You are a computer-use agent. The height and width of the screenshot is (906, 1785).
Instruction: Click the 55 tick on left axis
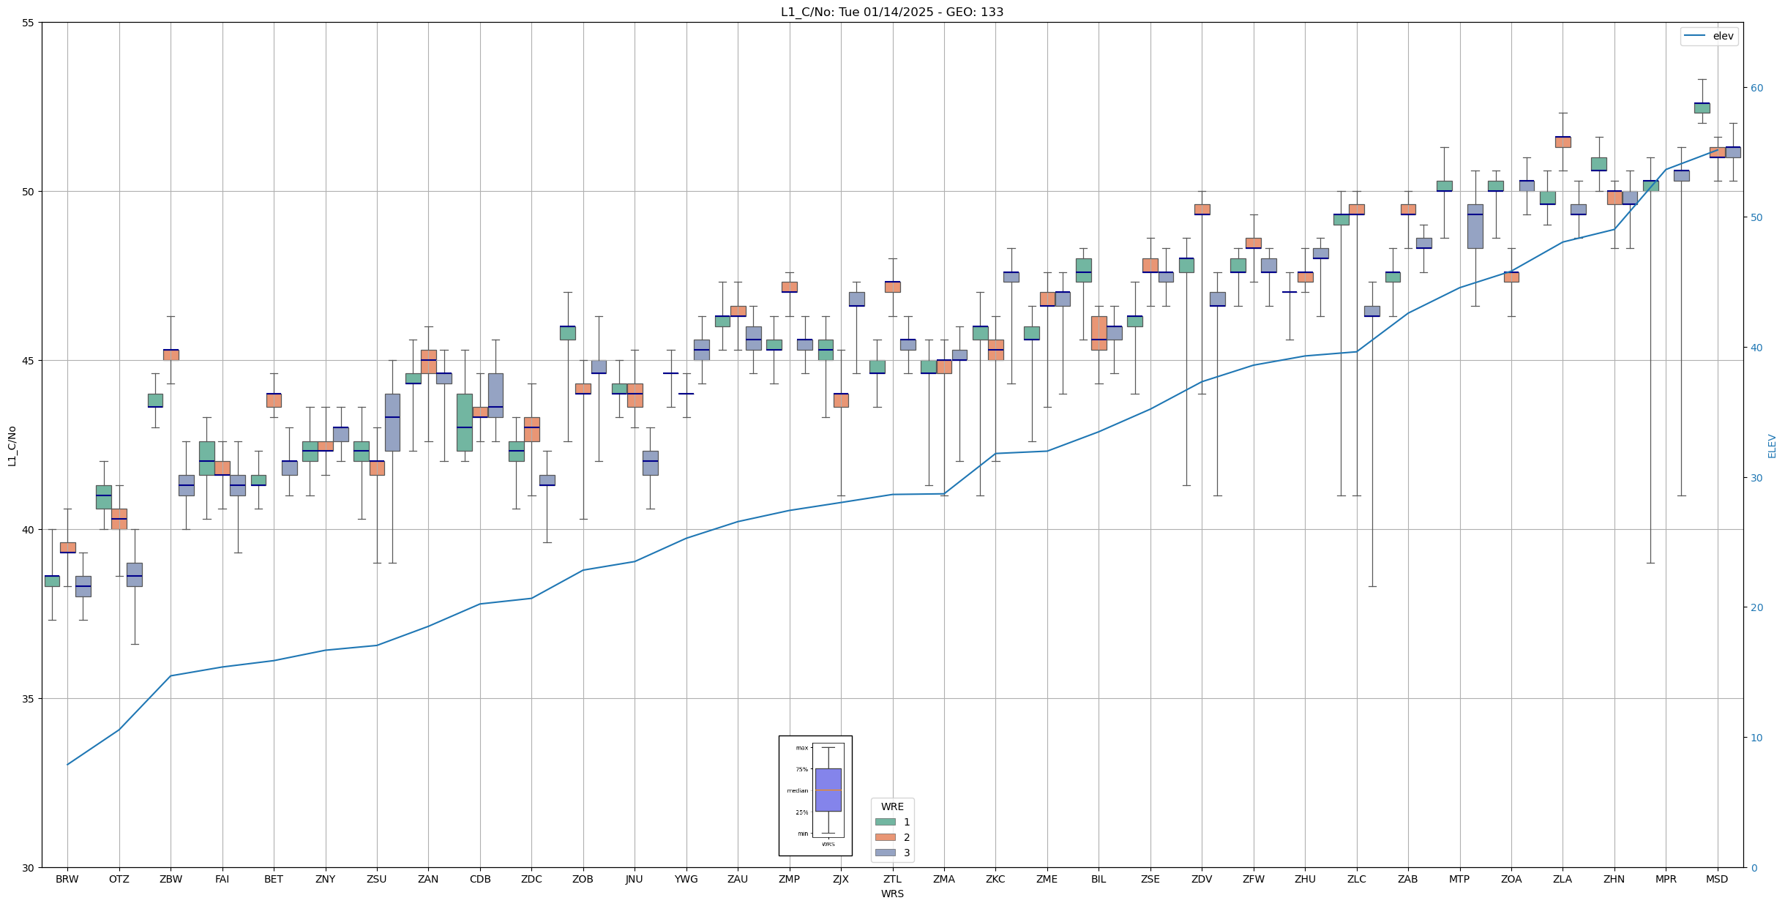pos(29,23)
